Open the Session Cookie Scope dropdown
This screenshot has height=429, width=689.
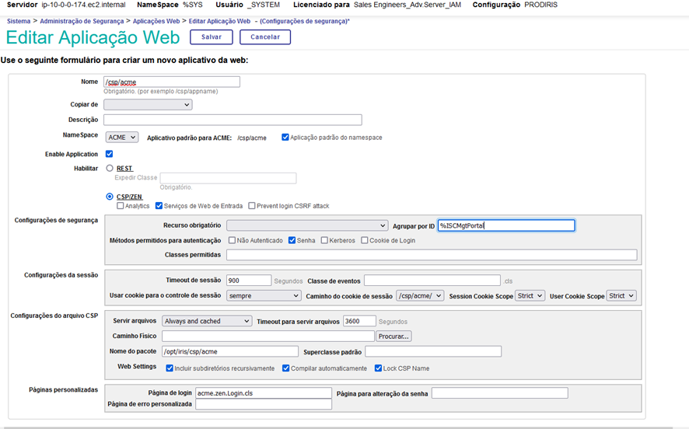530,296
